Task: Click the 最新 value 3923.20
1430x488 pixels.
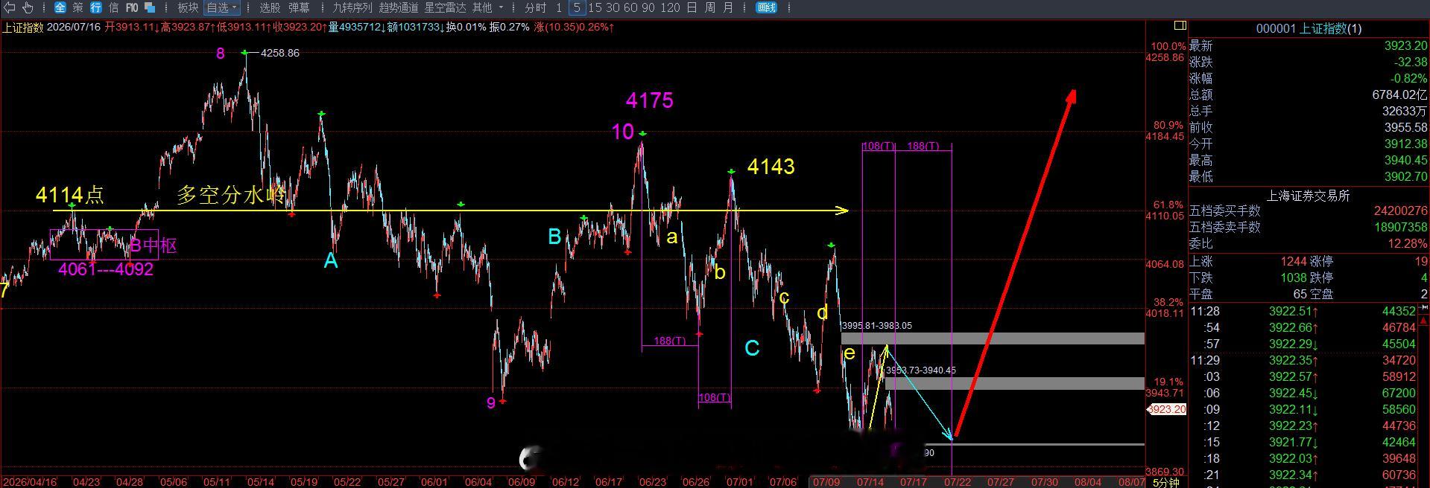Action: (x=1405, y=46)
